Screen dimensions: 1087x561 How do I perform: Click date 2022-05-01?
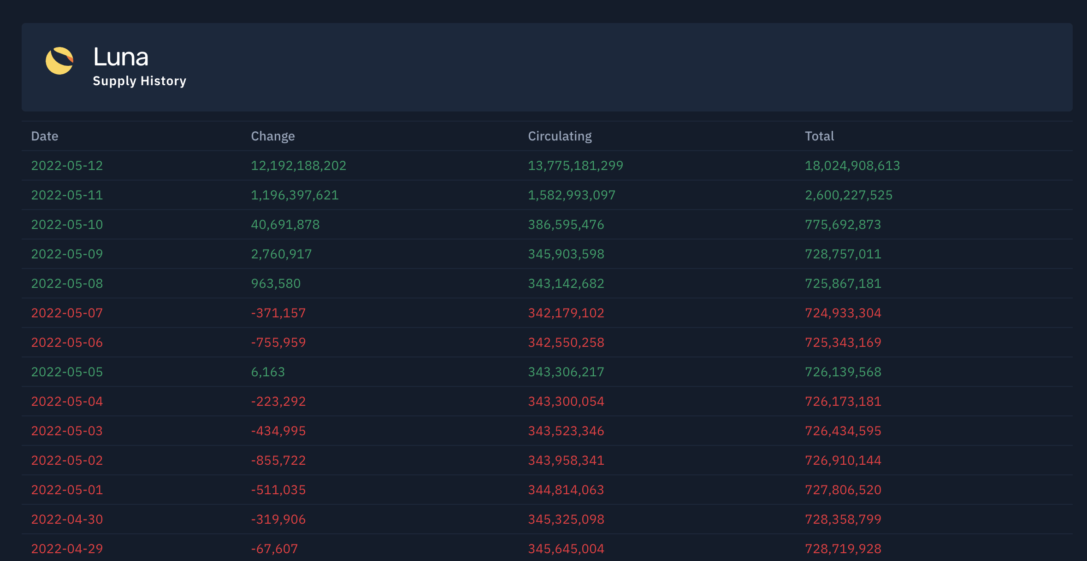click(67, 490)
